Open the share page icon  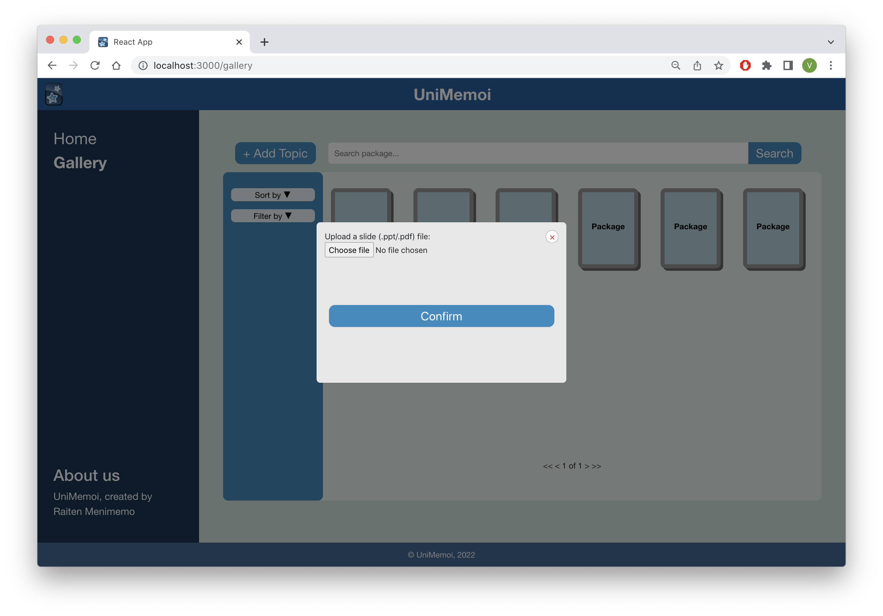point(697,65)
